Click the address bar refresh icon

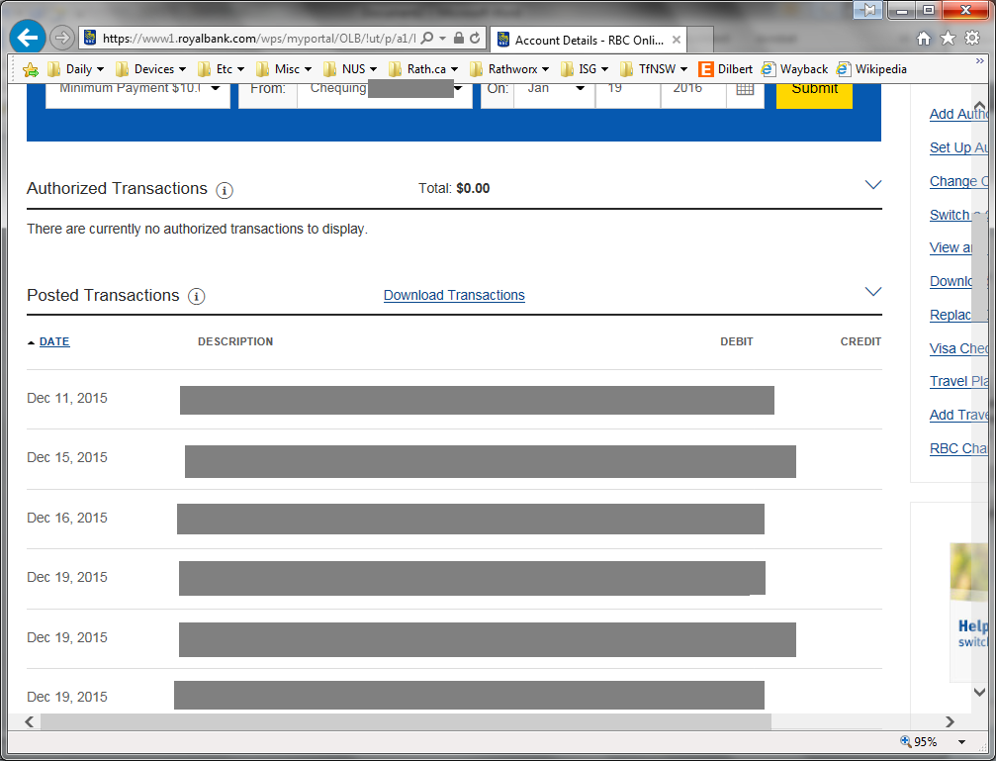[x=476, y=38]
